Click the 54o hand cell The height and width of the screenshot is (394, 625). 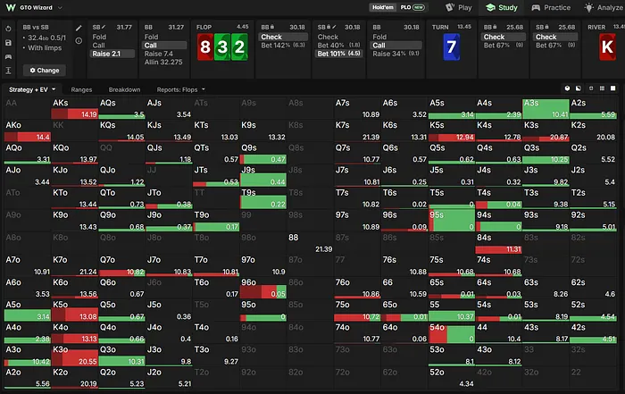coord(452,333)
